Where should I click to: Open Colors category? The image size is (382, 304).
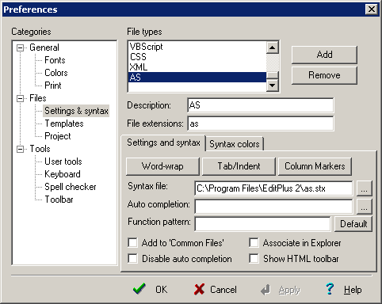(56, 73)
